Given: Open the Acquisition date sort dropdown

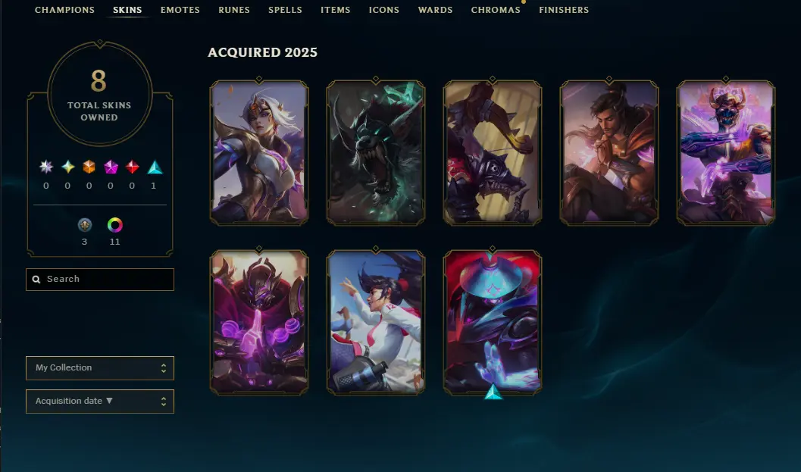Looking at the screenshot, I should tap(100, 402).
